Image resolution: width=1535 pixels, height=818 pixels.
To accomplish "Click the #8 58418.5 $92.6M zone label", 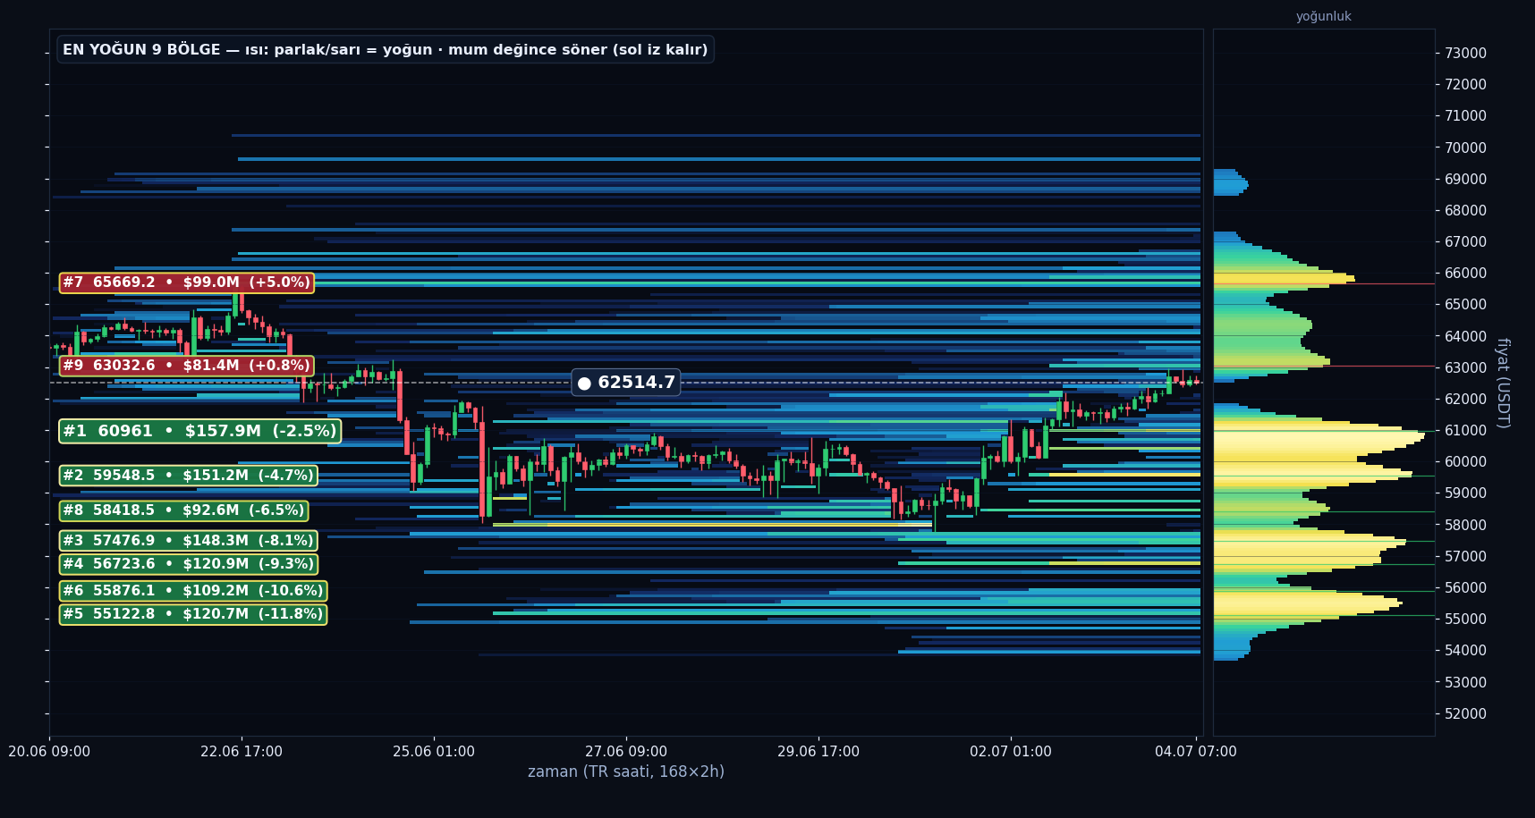I will pyautogui.click(x=183, y=510).
